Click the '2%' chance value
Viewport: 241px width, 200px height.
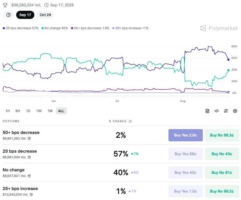click(121, 135)
